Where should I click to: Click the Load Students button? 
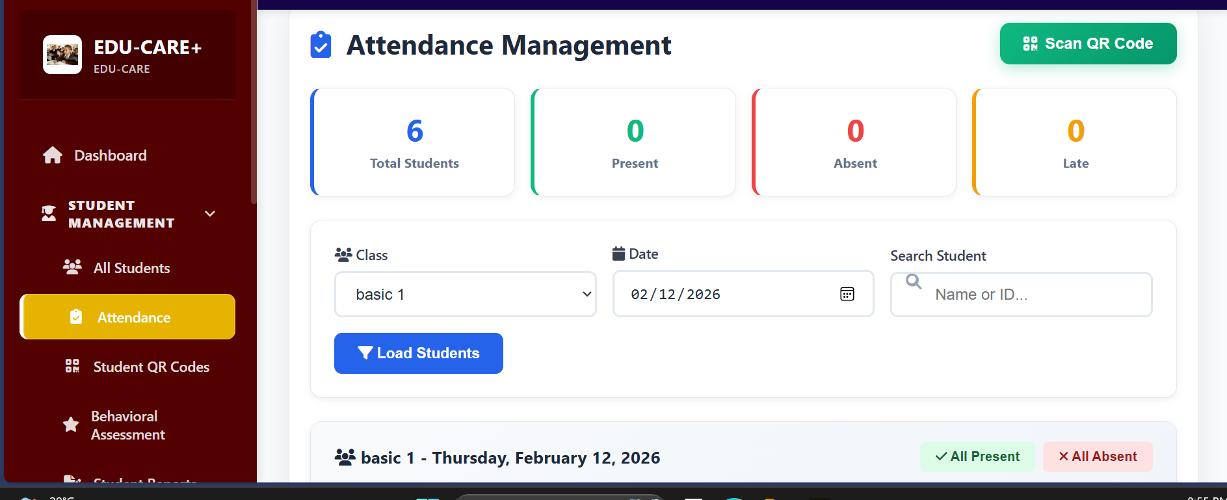click(x=418, y=353)
